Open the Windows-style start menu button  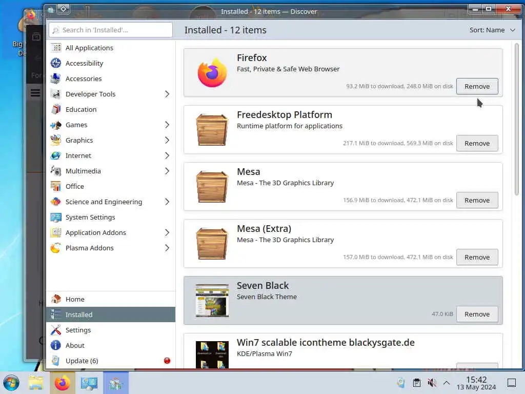(11, 383)
